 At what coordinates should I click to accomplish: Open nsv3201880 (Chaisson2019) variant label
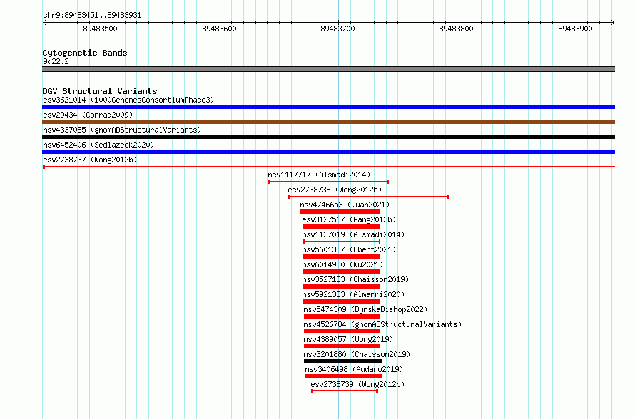(357, 354)
